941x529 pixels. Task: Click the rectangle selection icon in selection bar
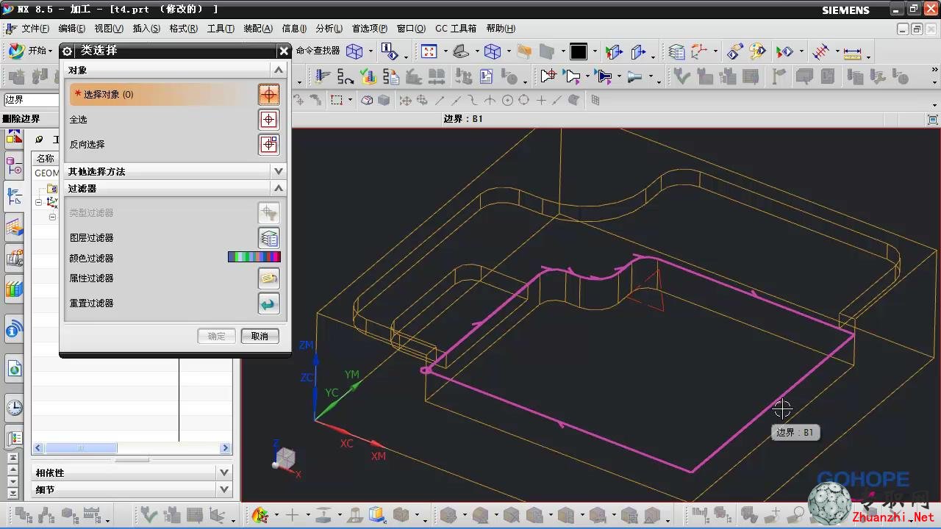[x=337, y=100]
